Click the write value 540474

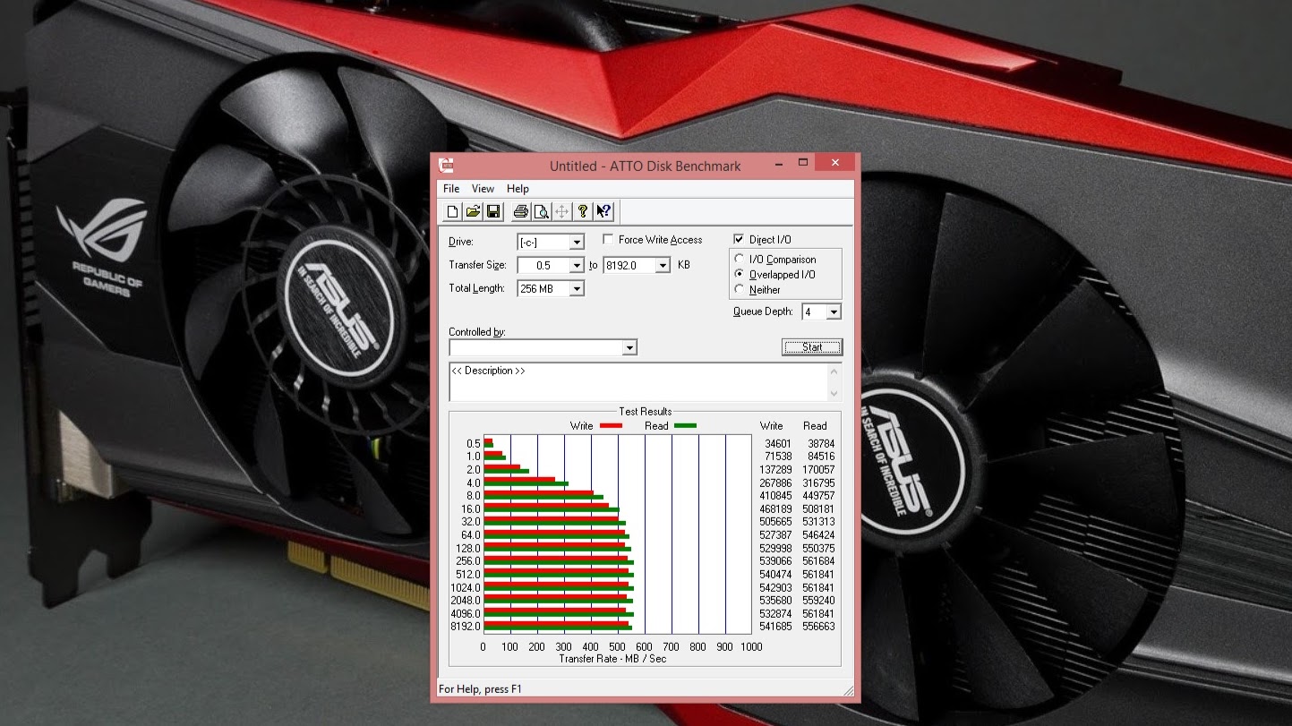(775, 575)
